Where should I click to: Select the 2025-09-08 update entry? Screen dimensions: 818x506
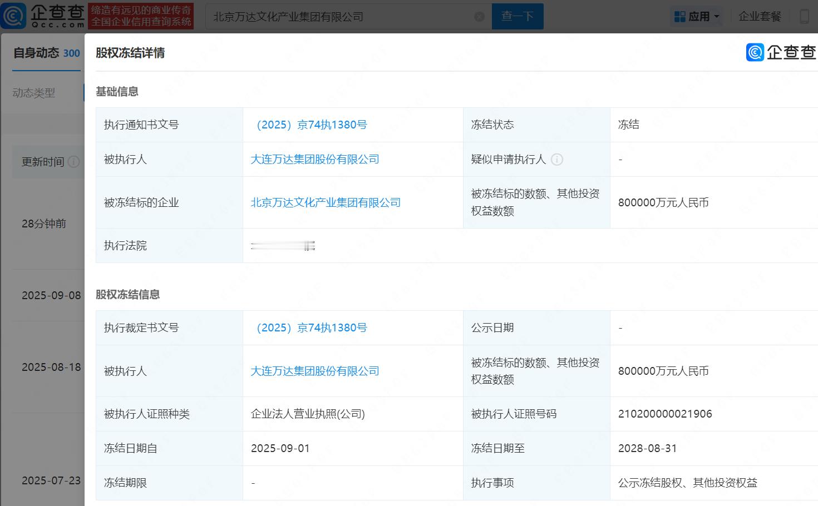(x=51, y=295)
